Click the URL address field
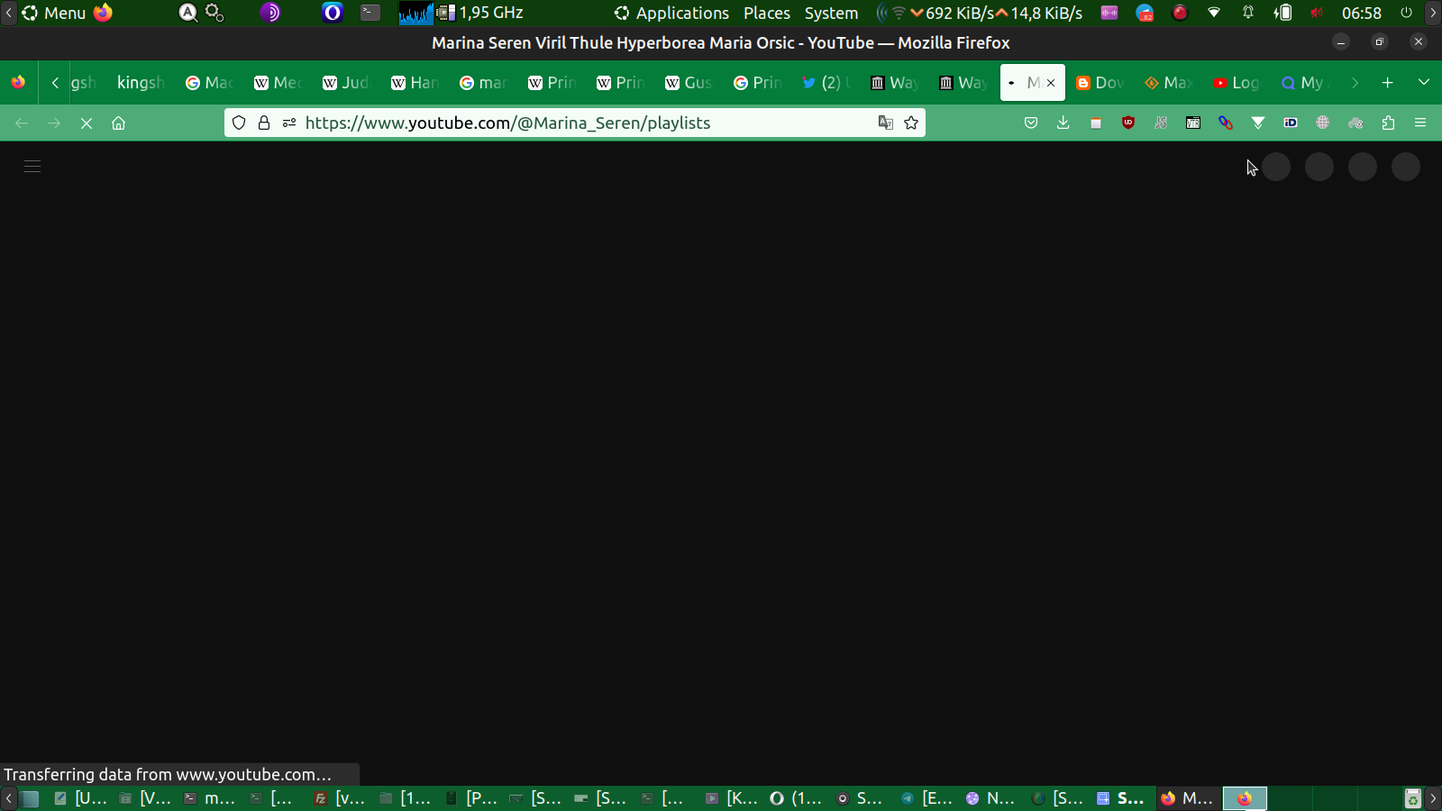This screenshot has width=1442, height=811. coord(577,123)
